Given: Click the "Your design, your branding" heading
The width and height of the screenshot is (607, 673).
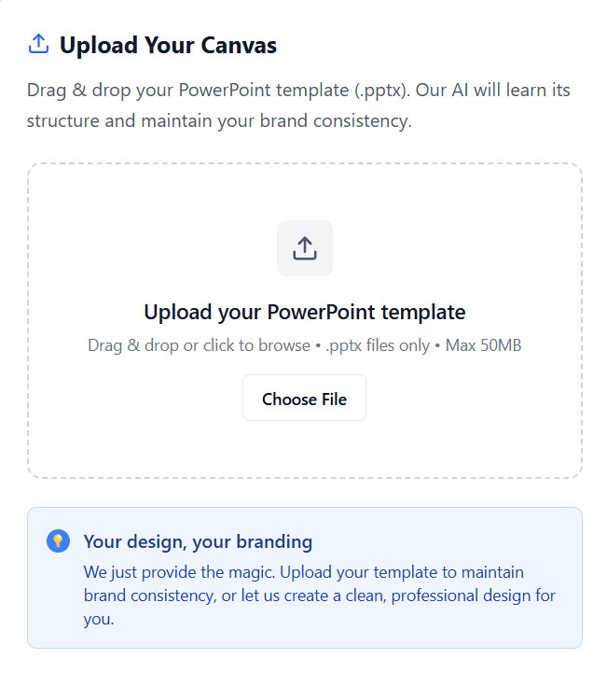Looking at the screenshot, I should click(x=198, y=541).
